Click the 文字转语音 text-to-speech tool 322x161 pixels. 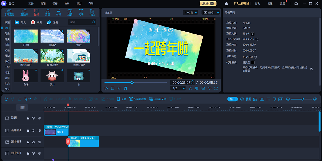tap(138, 99)
